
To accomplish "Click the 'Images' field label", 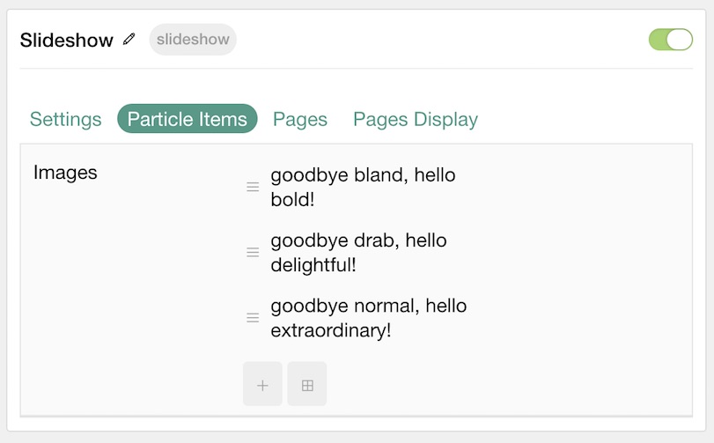I will click(x=65, y=173).
